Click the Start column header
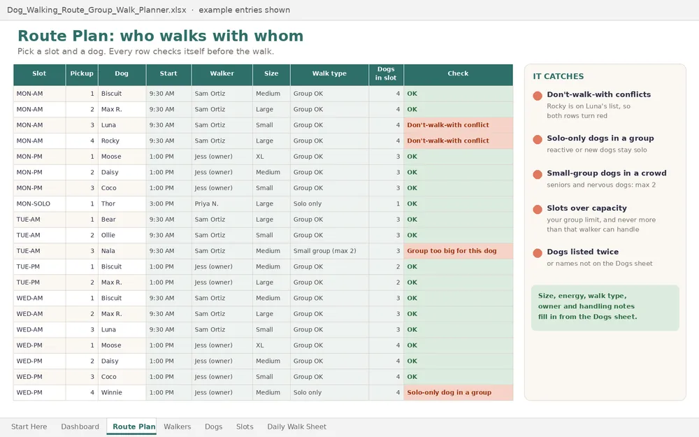The width and height of the screenshot is (699, 437). click(x=168, y=75)
